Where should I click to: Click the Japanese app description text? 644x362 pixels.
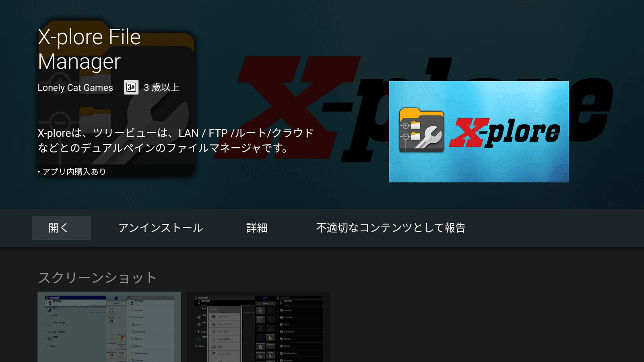[175, 140]
